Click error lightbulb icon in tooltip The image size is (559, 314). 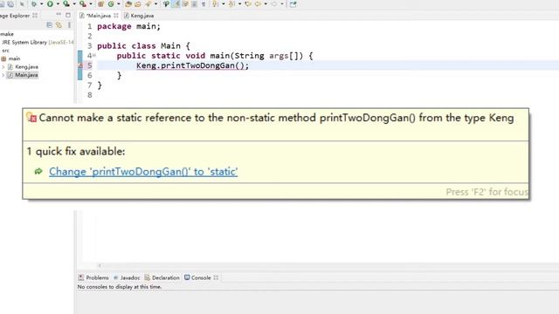pyautogui.click(x=31, y=117)
